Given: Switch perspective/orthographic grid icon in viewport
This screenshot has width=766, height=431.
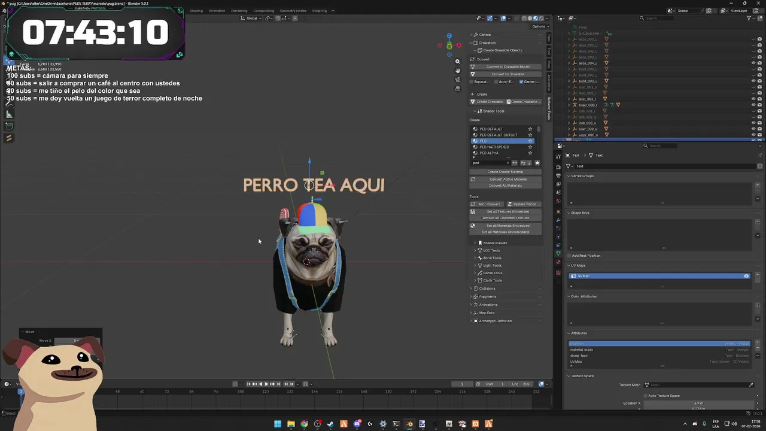Looking at the screenshot, I should pos(458,89).
